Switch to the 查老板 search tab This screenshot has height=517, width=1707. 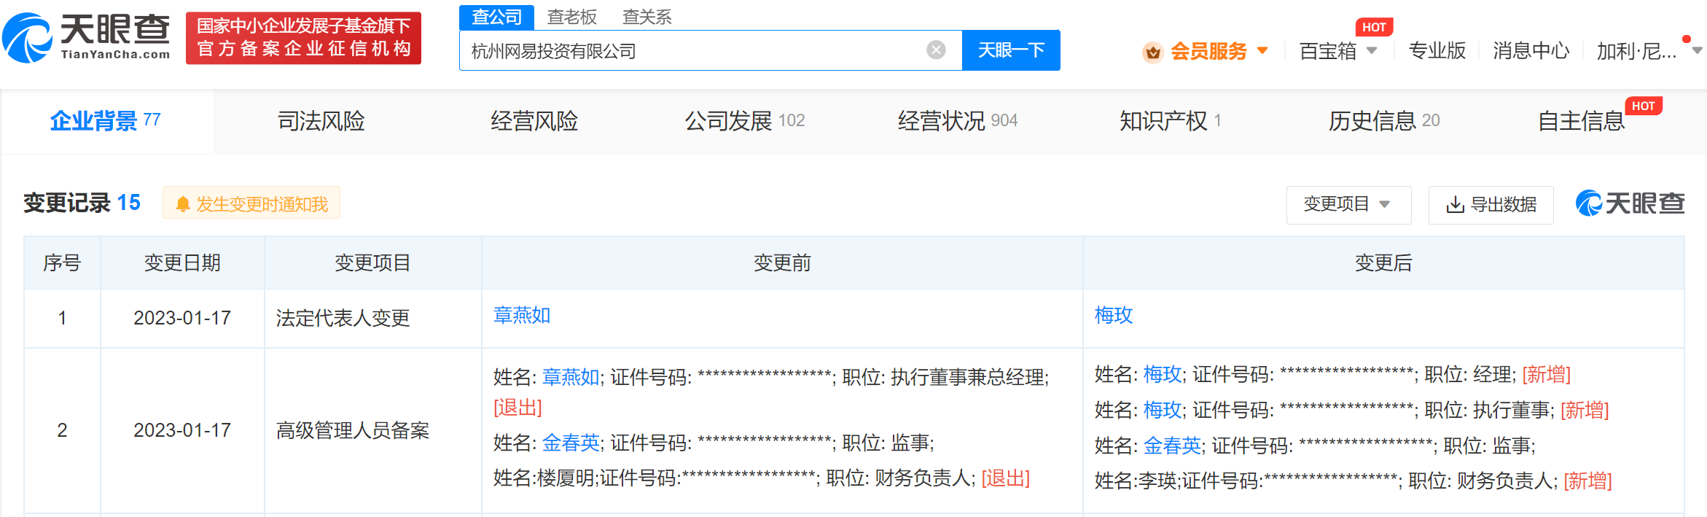(x=571, y=17)
